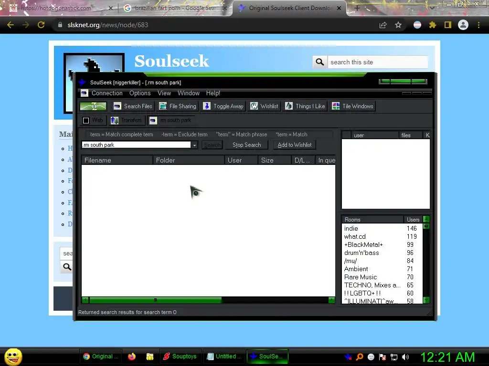
Task: Open the browser side panel icon
Action: click(448, 25)
